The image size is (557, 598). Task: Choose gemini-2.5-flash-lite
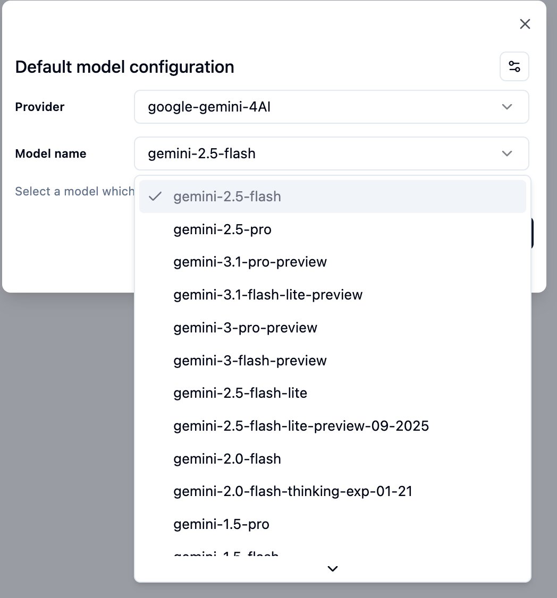[x=240, y=393]
